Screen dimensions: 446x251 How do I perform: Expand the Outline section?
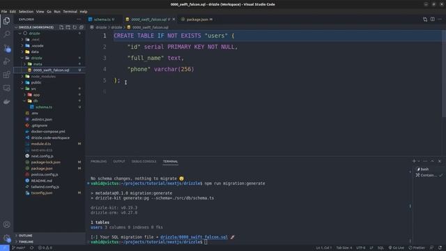(x=25, y=236)
